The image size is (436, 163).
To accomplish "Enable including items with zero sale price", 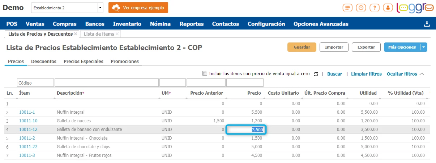I will (x=205, y=73).
